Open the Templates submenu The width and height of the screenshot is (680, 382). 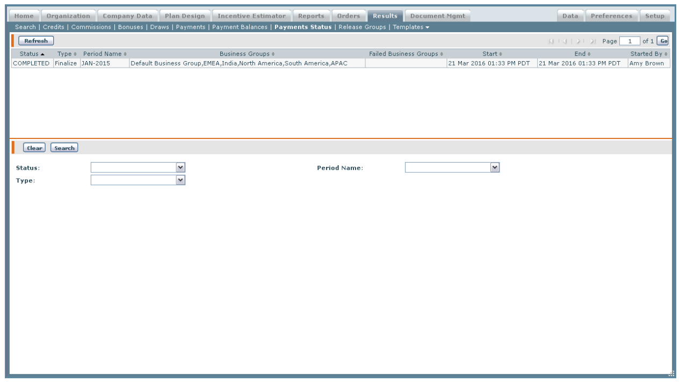tap(411, 27)
